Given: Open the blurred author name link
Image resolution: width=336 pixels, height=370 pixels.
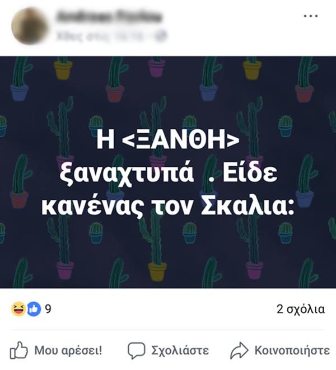Looking at the screenshot, I should [110, 17].
